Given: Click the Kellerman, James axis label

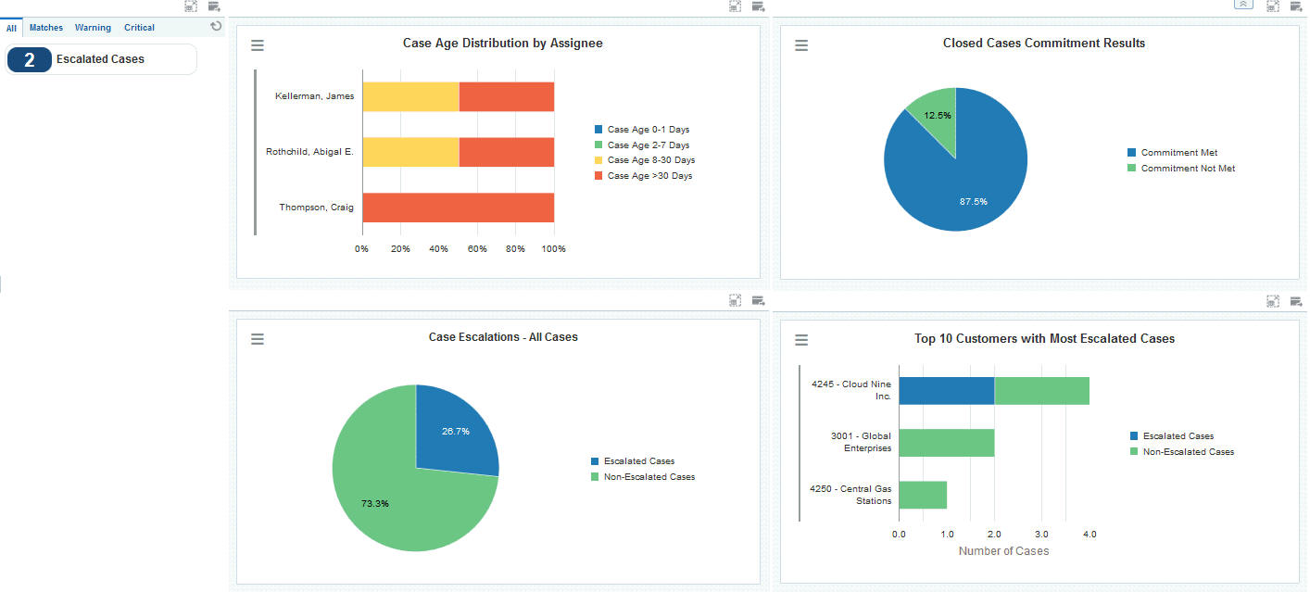Looking at the screenshot, I should click(x=314, y=96).
